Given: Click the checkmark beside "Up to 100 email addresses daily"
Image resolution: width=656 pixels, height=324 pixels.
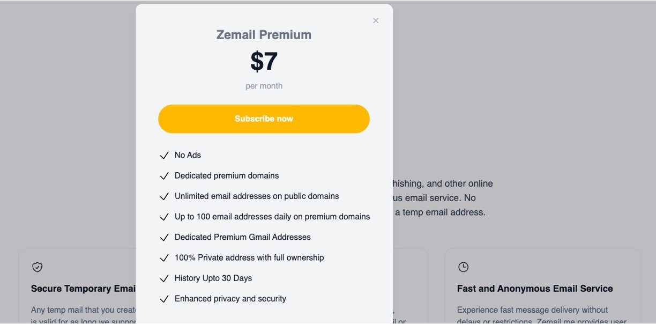Looking at the screenshot, I should pyautogui.click(x=165, y=216).
